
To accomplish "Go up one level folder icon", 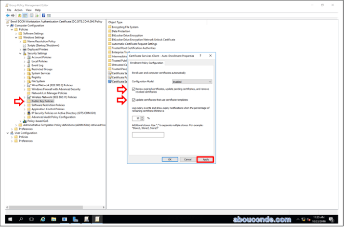I will click(20, 15).
